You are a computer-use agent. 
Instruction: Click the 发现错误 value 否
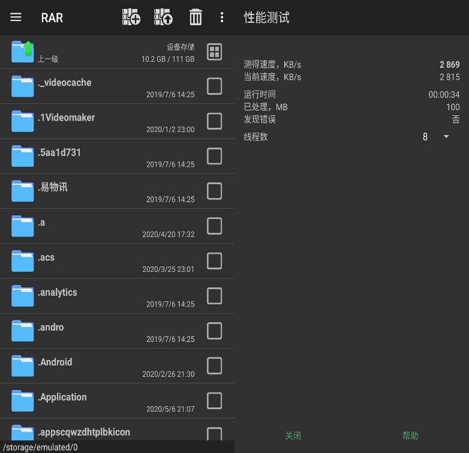pos(456,119)
